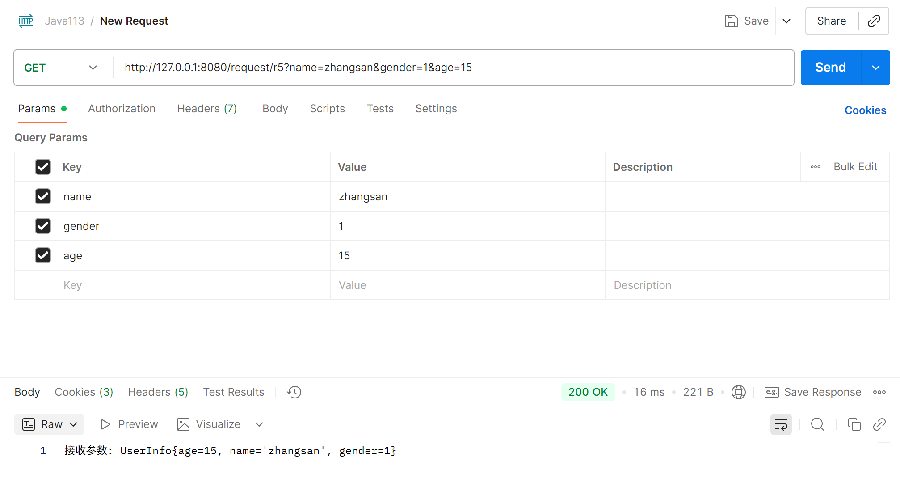
Task: Open the response history clock icon
Action: [x=294, y=392]
